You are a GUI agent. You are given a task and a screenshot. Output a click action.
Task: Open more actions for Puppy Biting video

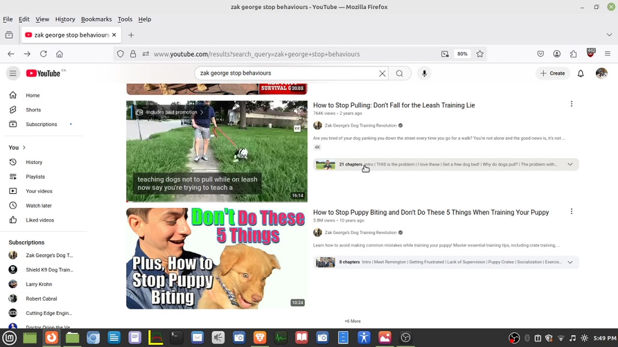coord(572,212)
